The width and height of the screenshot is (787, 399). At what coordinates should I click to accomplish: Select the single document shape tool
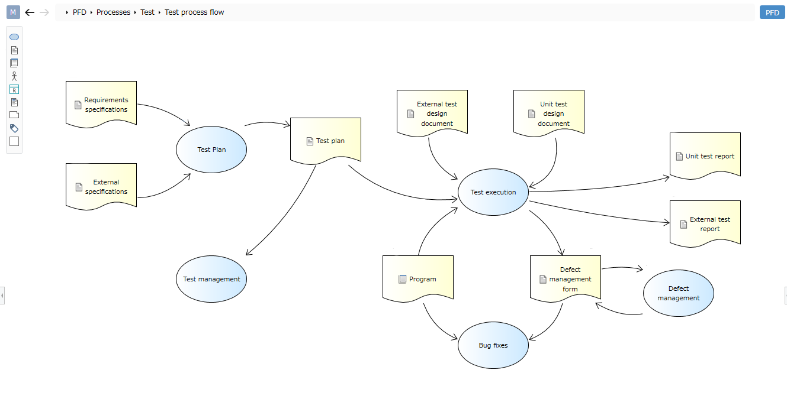[x=14, y=50]
